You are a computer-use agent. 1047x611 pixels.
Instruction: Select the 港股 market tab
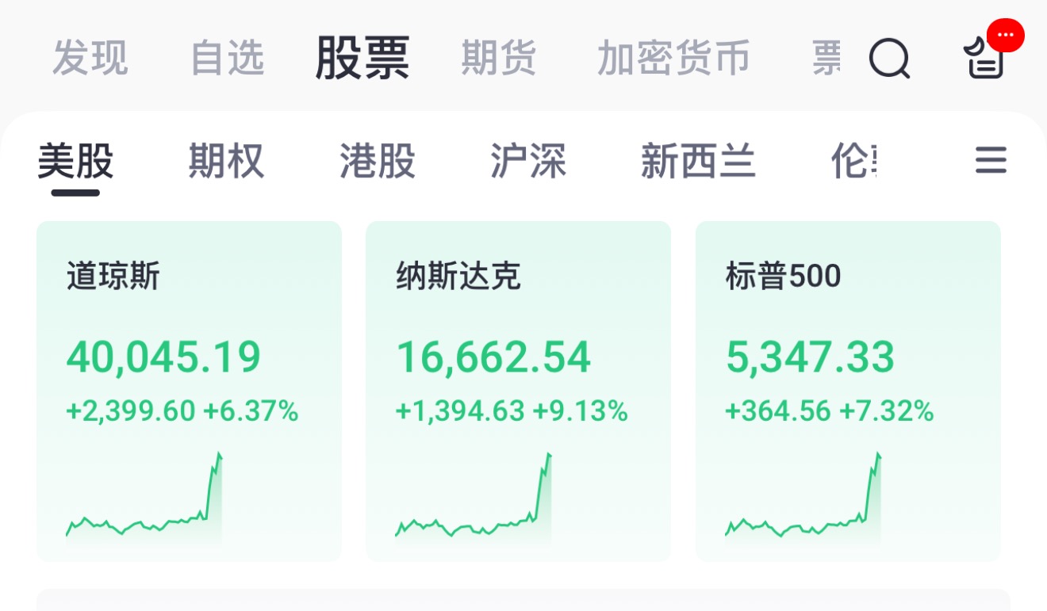pos(378,162)
